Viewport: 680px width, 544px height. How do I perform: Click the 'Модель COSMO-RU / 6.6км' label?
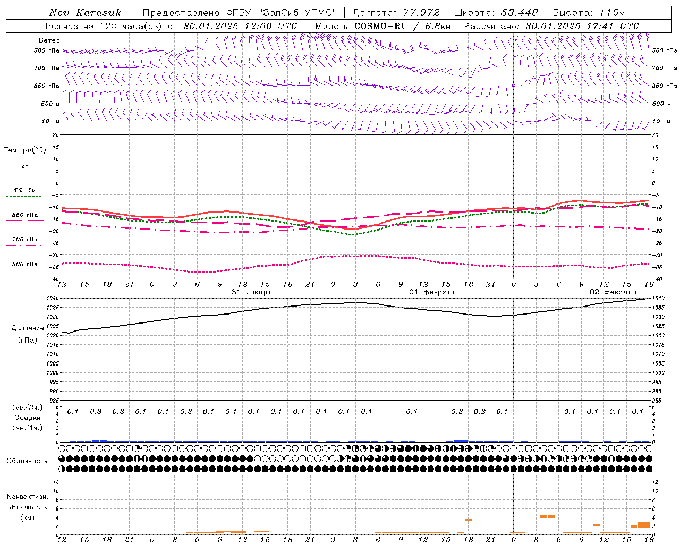pyautogui.click(x=383, y=26)
